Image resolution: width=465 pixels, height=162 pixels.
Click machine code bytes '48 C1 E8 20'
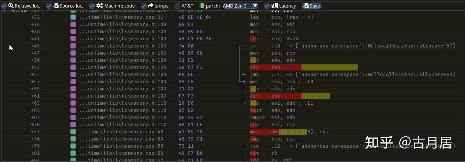(195, 38)
